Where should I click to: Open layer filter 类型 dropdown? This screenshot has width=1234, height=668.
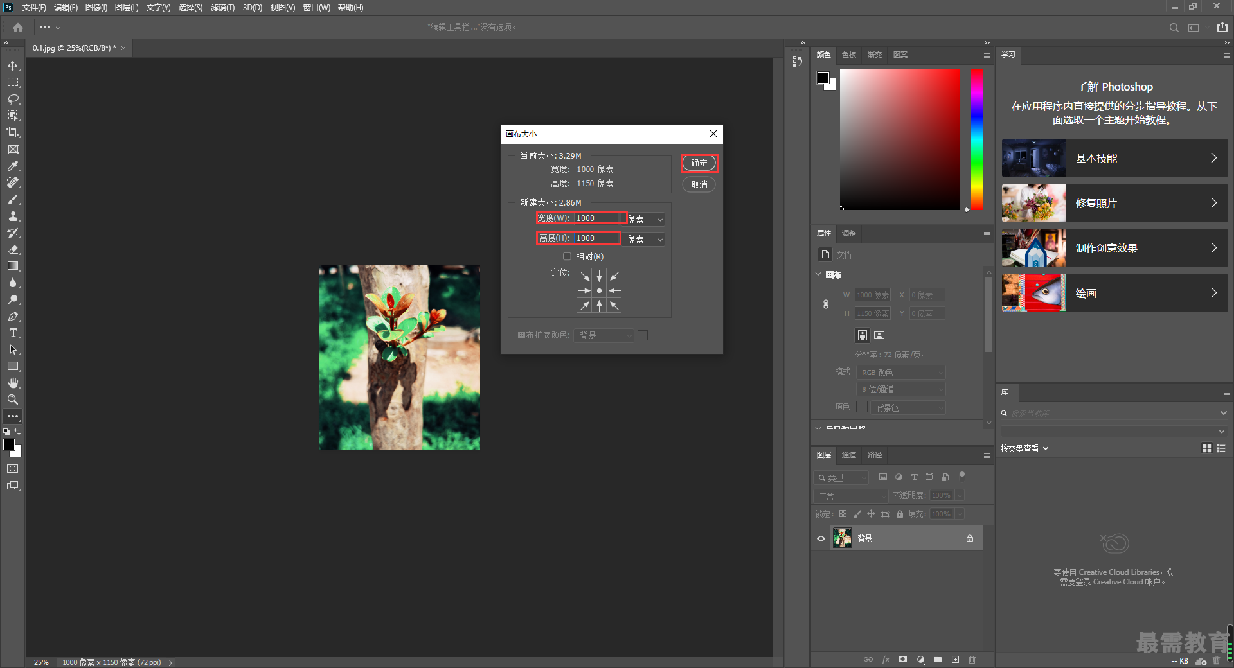pos(841,478)
